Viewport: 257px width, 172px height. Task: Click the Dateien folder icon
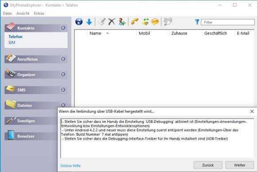click(11, 104)
